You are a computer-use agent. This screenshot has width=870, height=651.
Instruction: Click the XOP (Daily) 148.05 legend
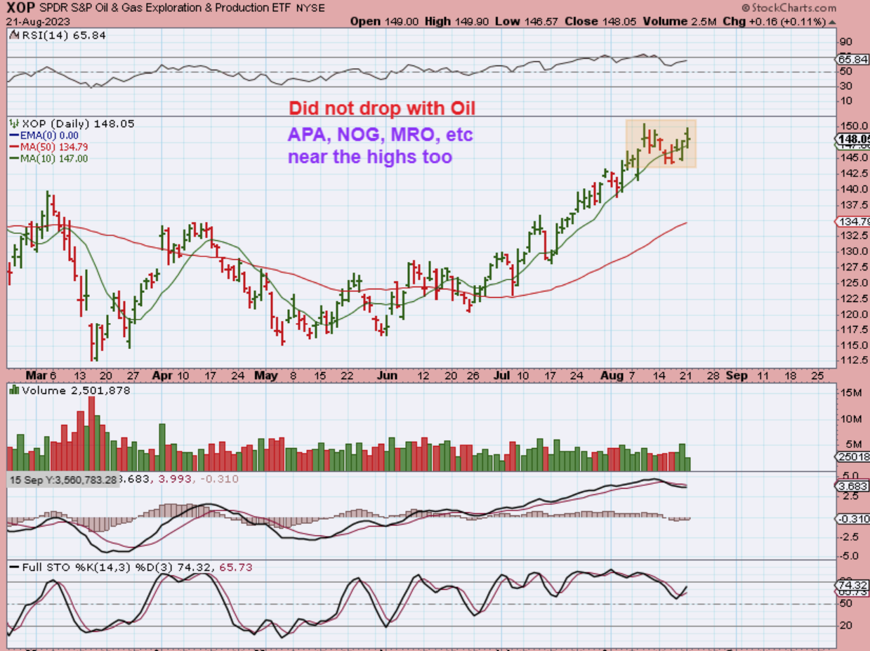point(70,124)
